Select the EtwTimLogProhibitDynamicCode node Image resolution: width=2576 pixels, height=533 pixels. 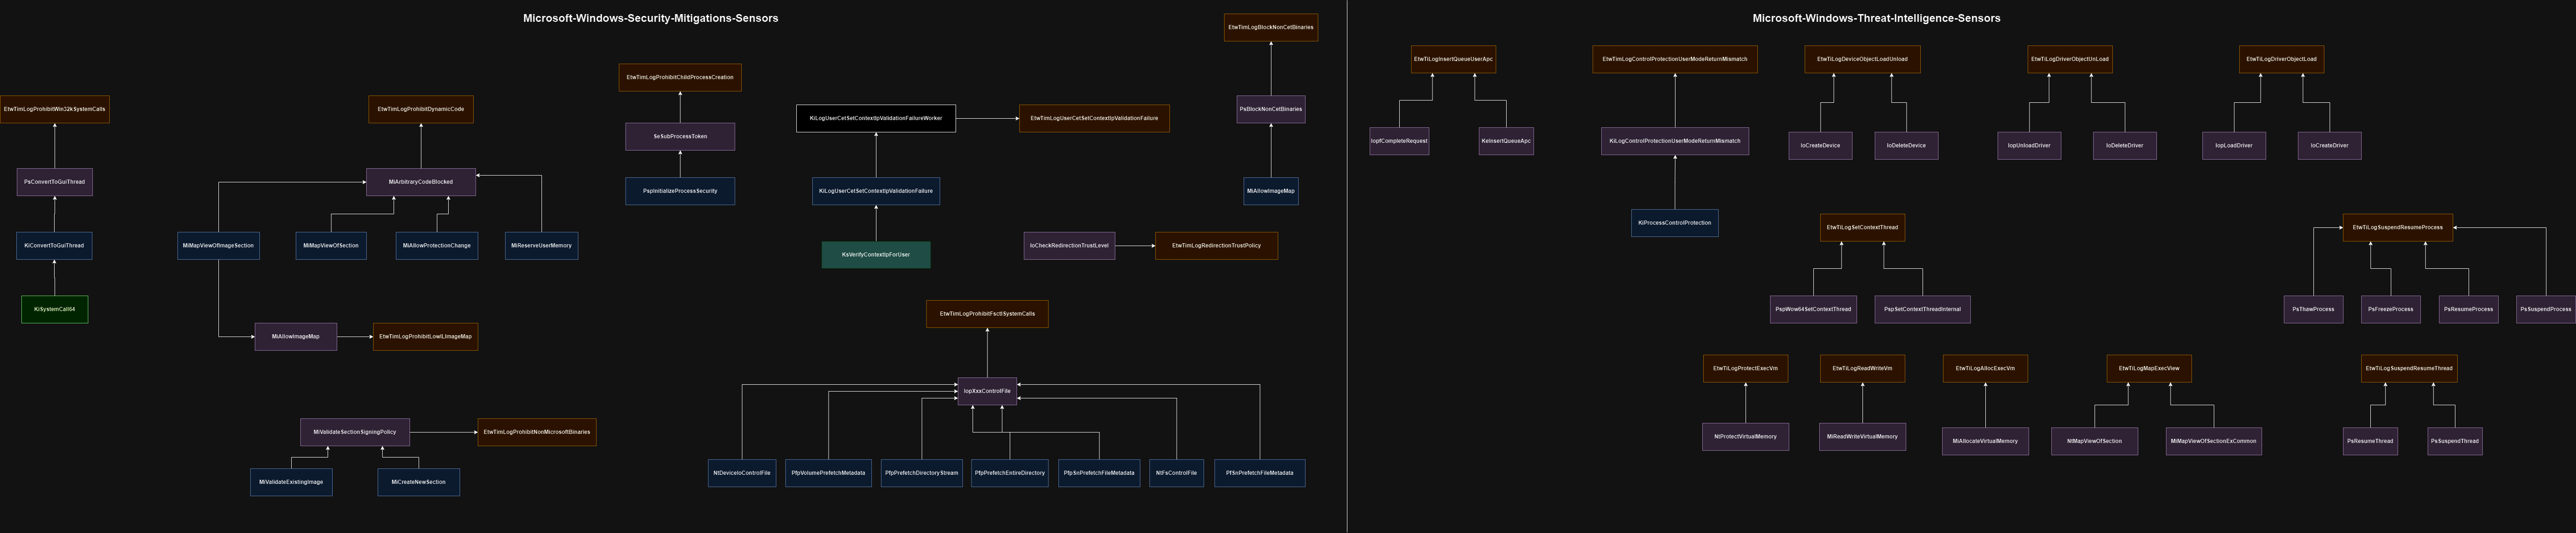tap(421, 109)
